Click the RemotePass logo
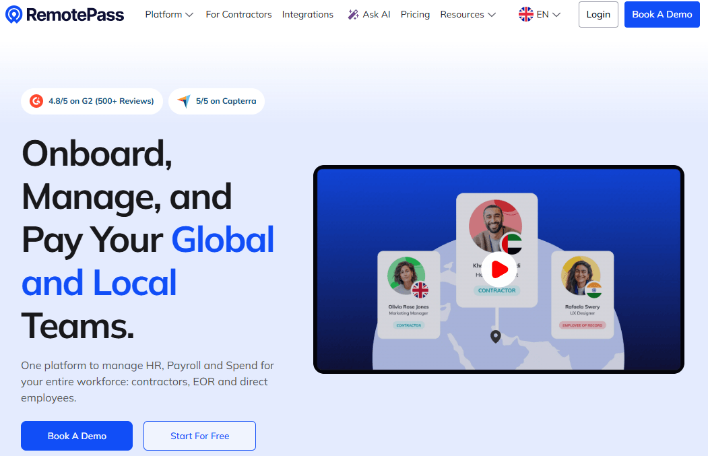The image size is (708, 456). 65,14
